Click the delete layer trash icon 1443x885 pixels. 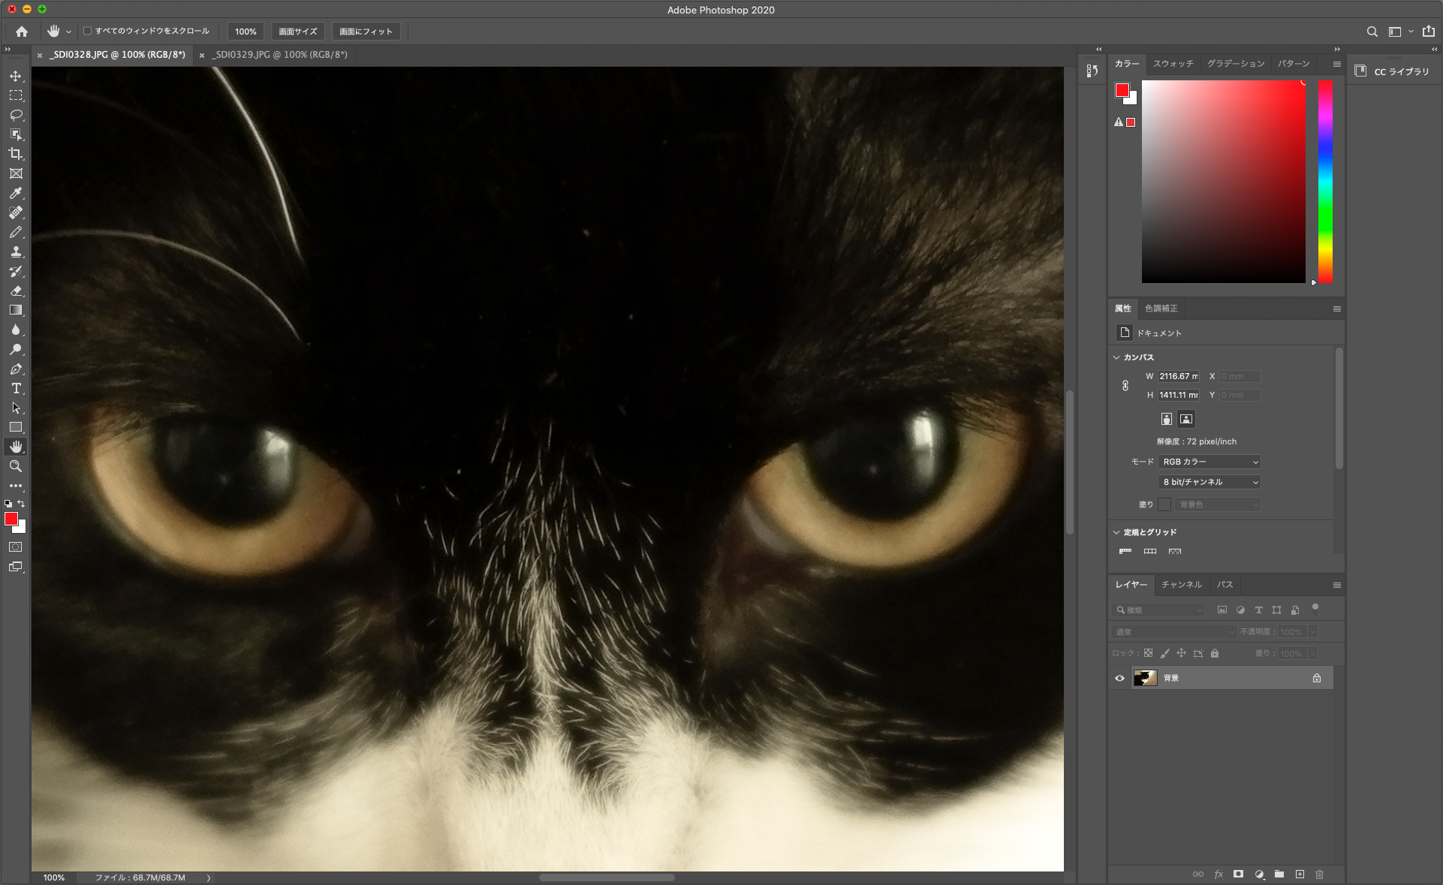pos(1319,874)
